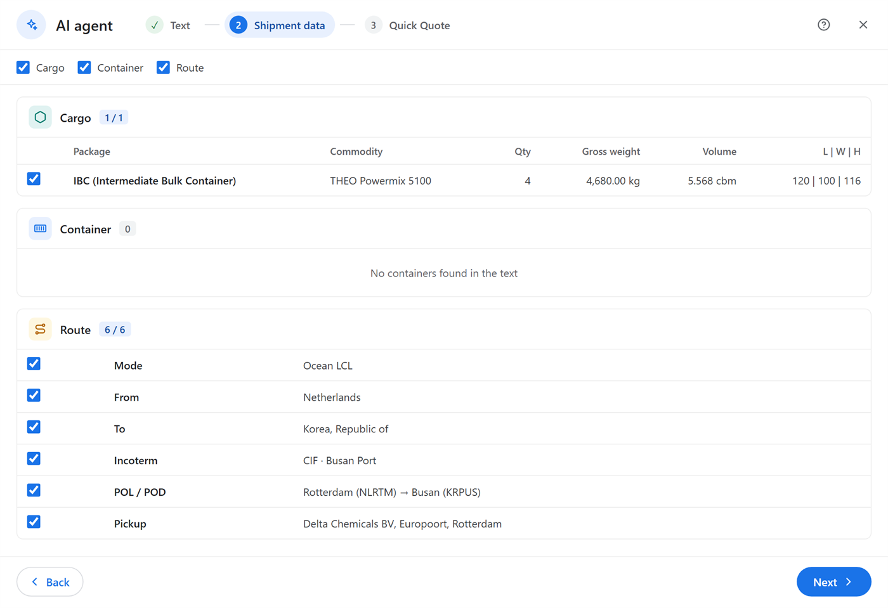The image size is (888, 608).
Task: Click the Container 0 count badge
Action: (127, 229)
